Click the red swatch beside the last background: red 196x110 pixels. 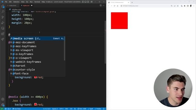point(36,104)
